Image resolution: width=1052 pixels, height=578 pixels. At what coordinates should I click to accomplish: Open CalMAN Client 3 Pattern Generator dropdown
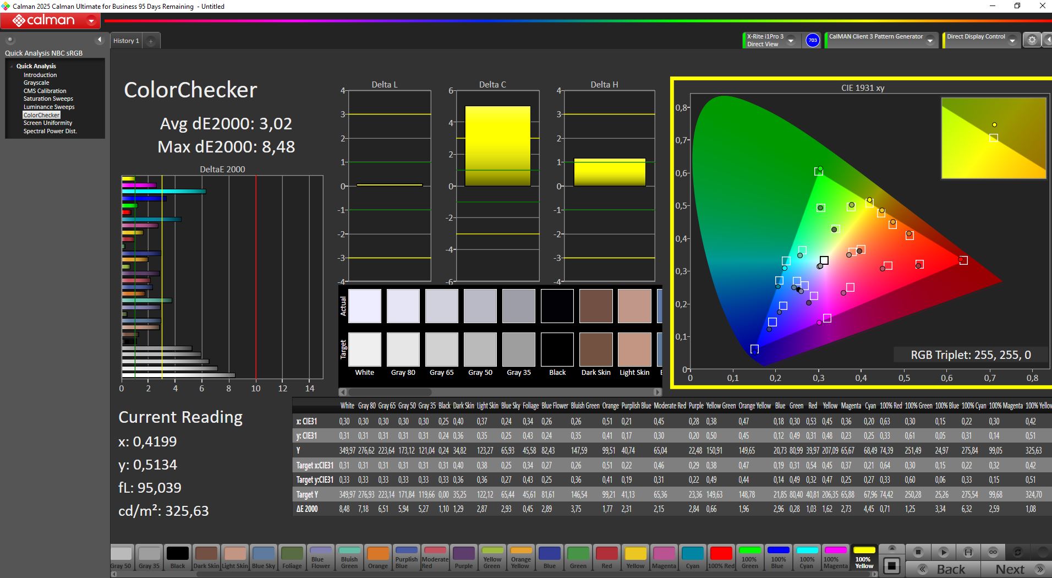(930, 41)
